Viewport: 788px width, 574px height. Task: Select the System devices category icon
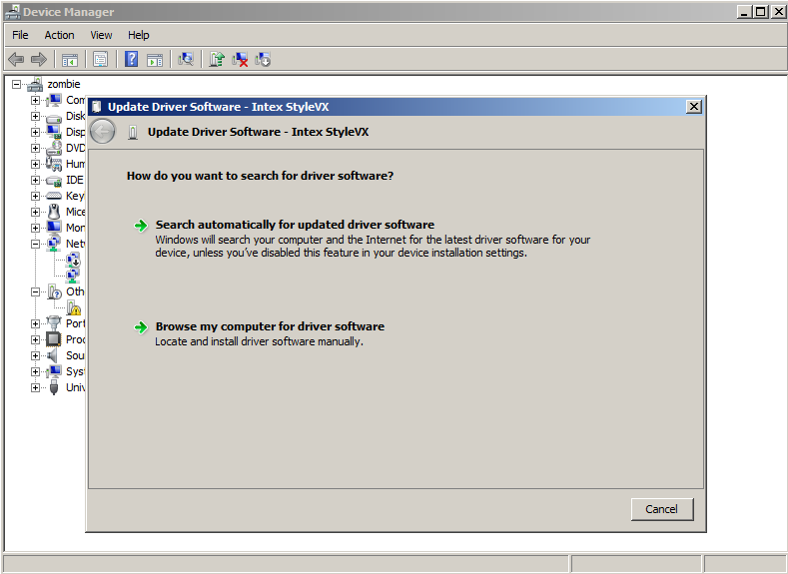tap(54, 371)
